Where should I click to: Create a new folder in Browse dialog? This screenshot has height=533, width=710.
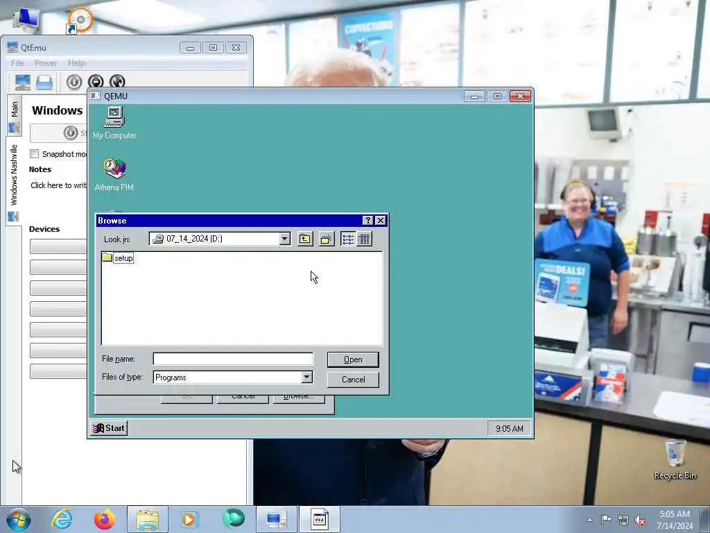pos(326,239)
